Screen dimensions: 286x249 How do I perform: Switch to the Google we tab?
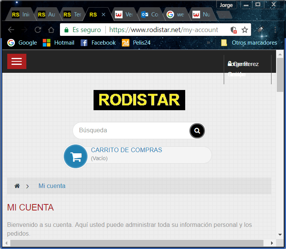[x=176, y=14]
